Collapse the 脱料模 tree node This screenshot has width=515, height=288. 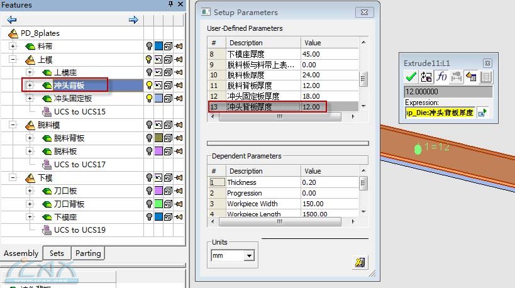click(13, 125)
